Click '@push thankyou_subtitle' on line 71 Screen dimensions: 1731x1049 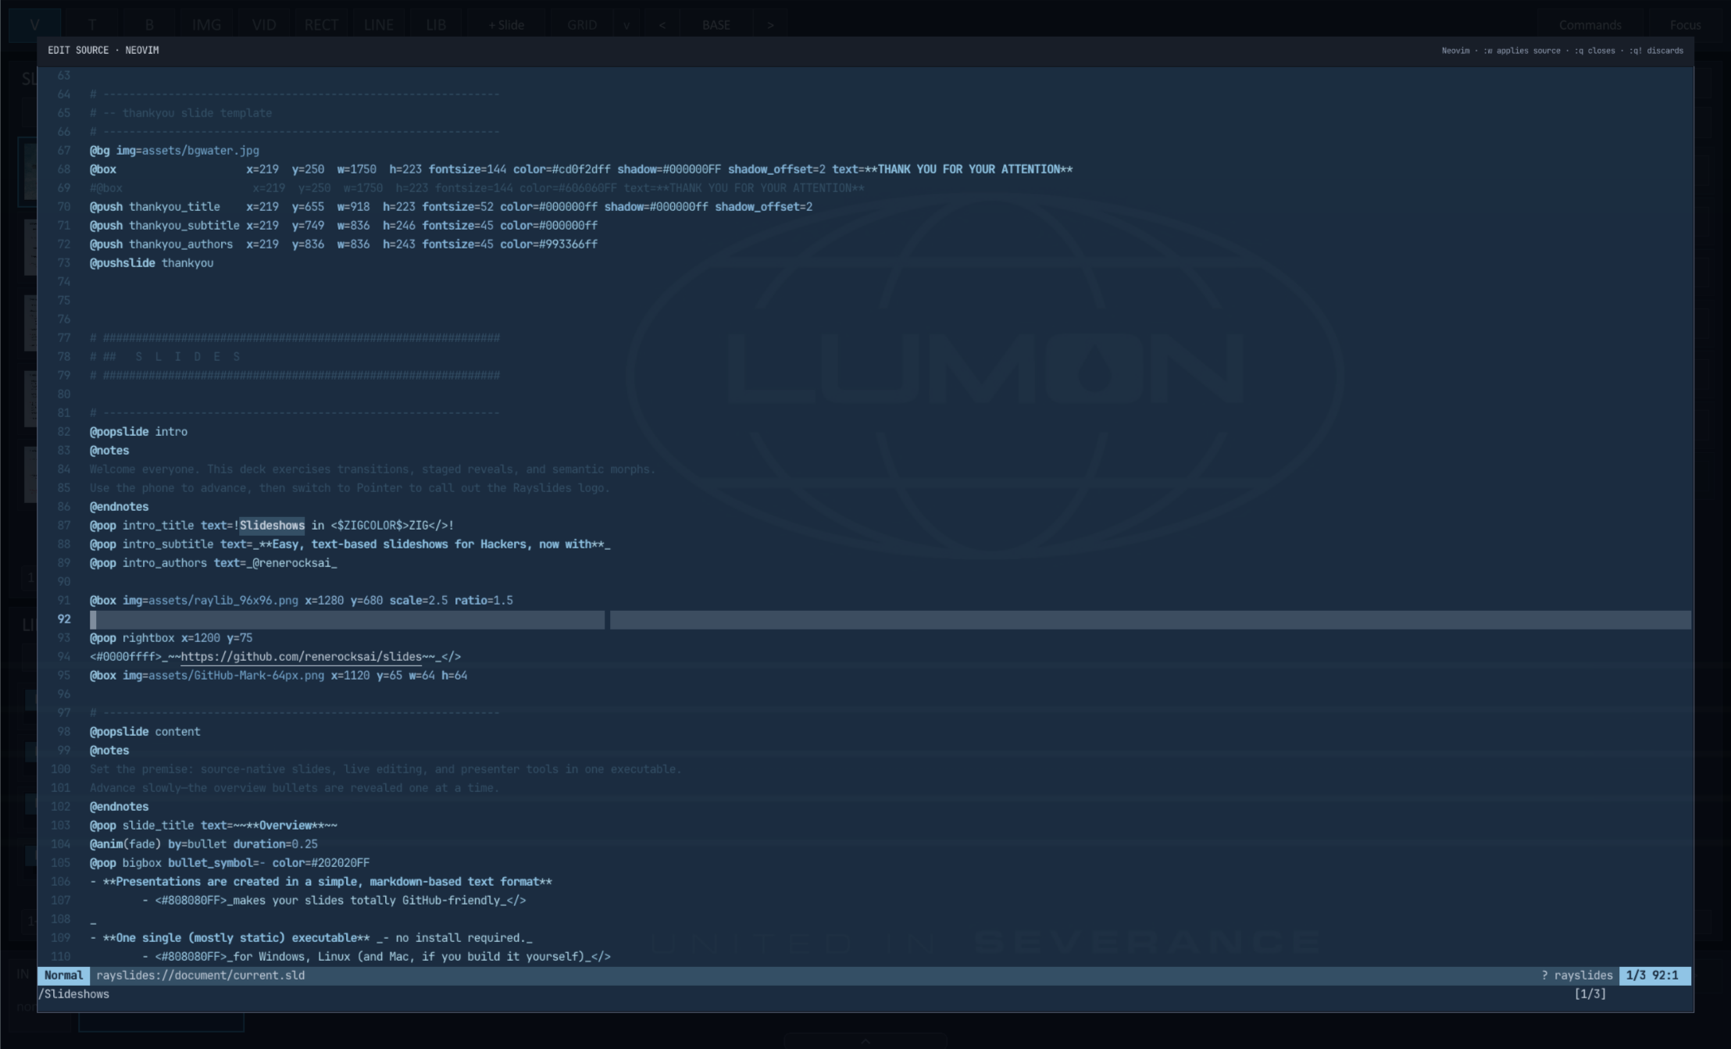[165, 225]
